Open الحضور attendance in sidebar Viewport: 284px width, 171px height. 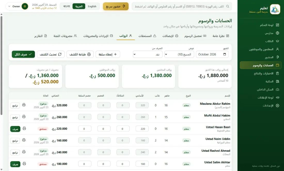point(261,57)
